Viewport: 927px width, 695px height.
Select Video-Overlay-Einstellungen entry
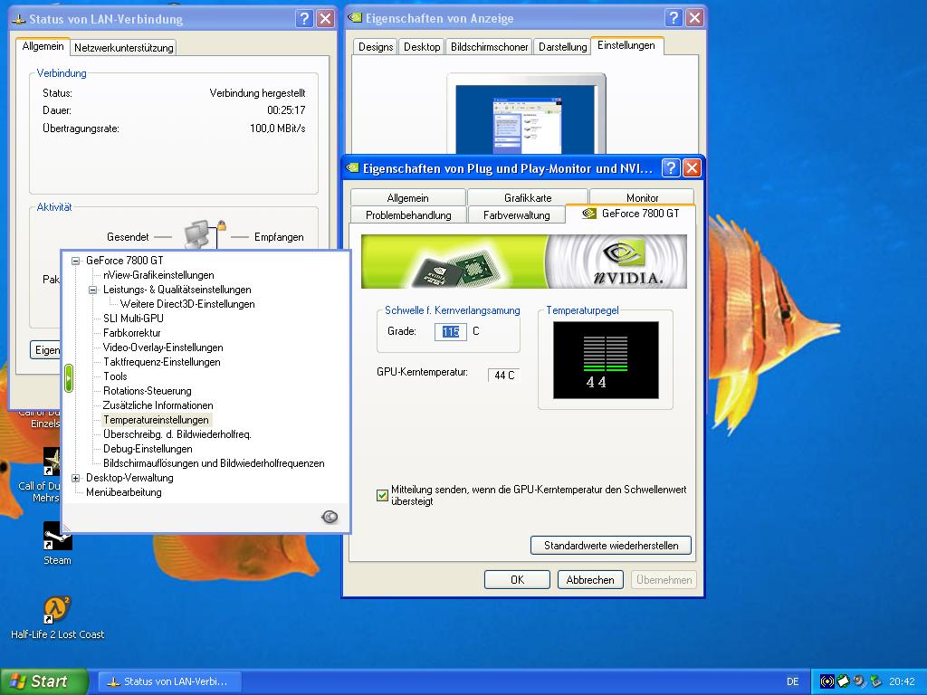163,347
